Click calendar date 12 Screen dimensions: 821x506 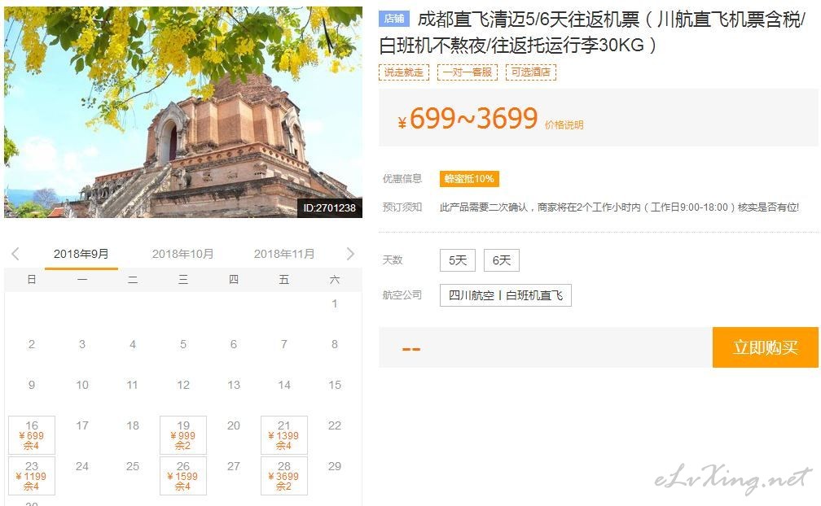pos(183,385)
